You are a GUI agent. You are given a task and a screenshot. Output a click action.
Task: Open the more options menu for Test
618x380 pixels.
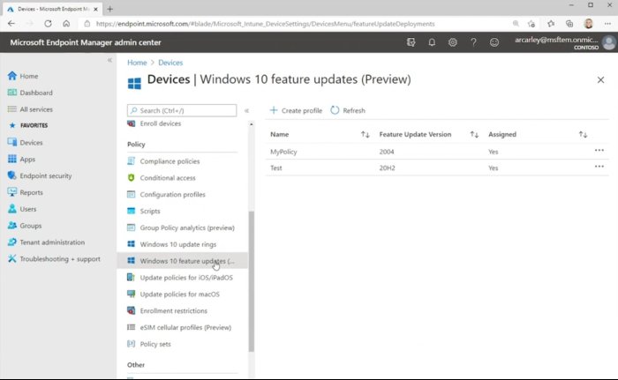coord(599,167)
